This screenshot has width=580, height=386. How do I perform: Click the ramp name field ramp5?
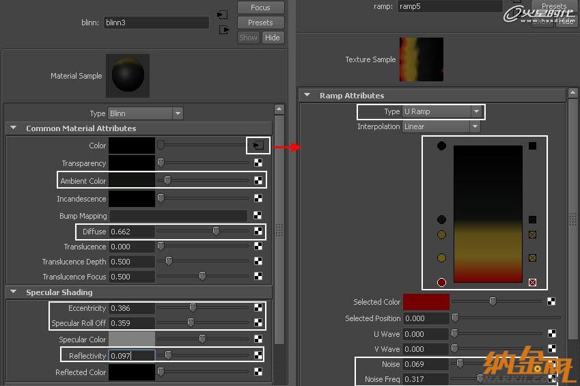[x=450, y=6]
